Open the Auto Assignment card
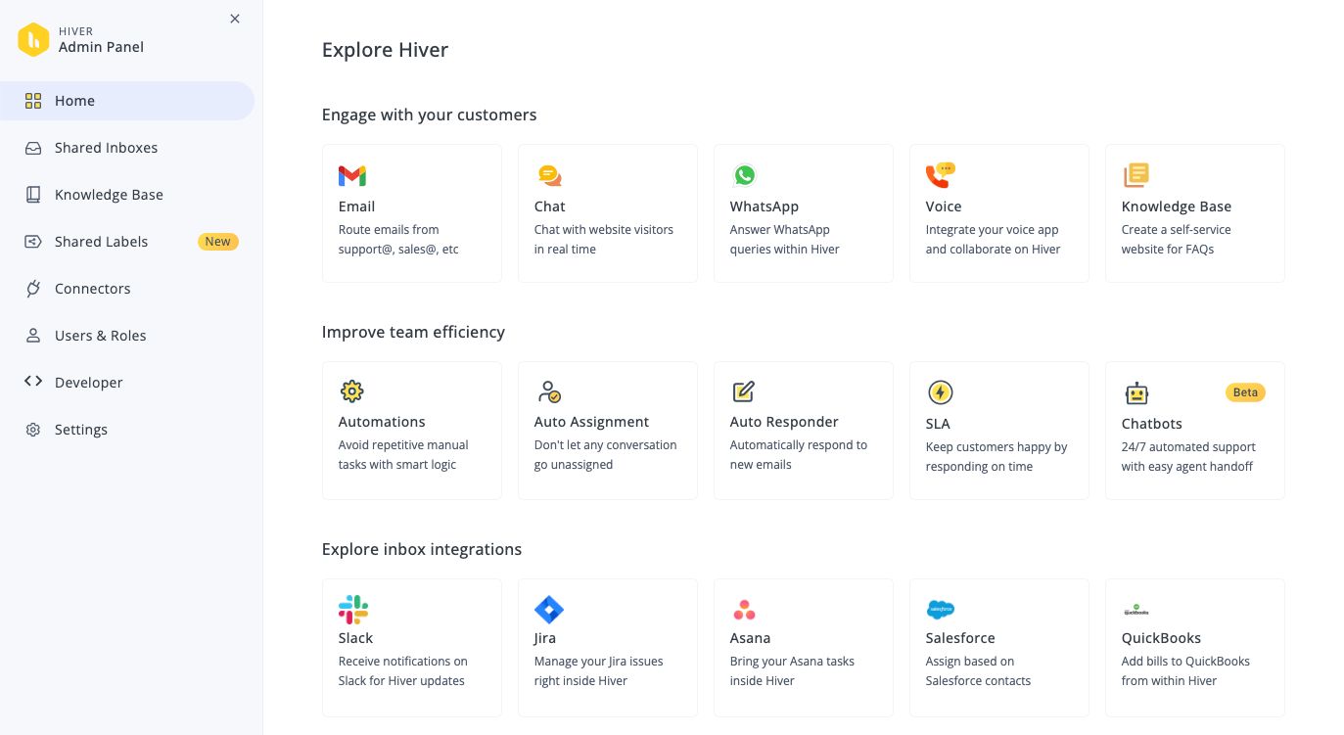This screenshot has height=735, width=1344. click(x=608, y=431)
